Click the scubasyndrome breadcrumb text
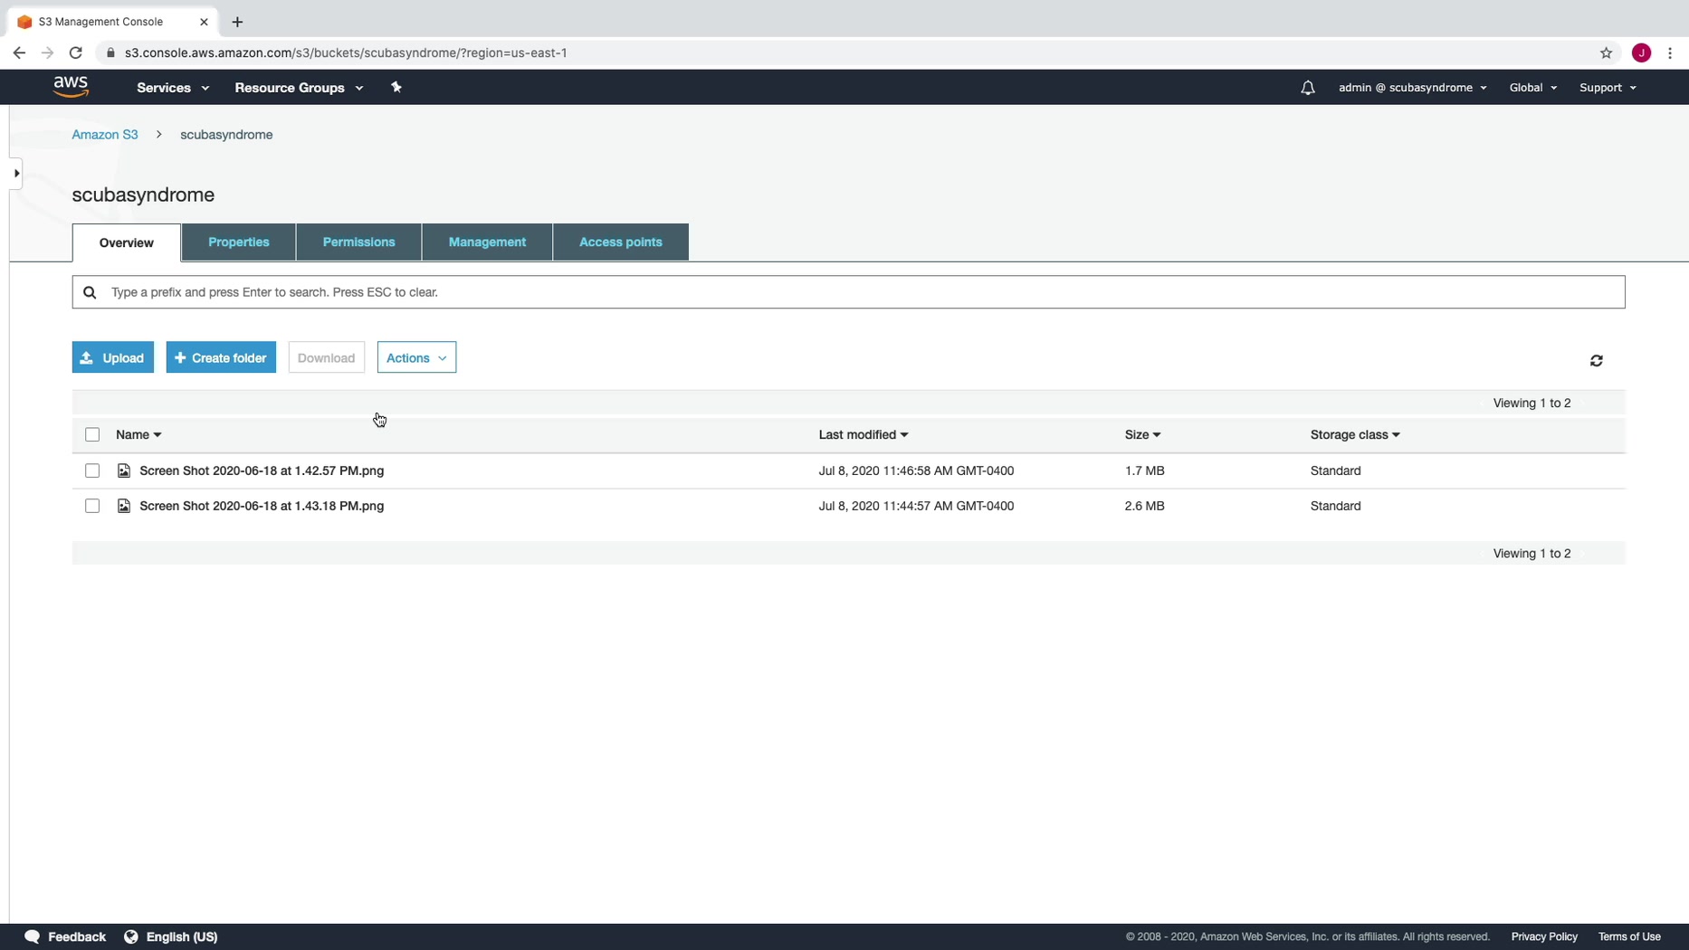This screenshot has width=1689, height=950. click(226, 134)
